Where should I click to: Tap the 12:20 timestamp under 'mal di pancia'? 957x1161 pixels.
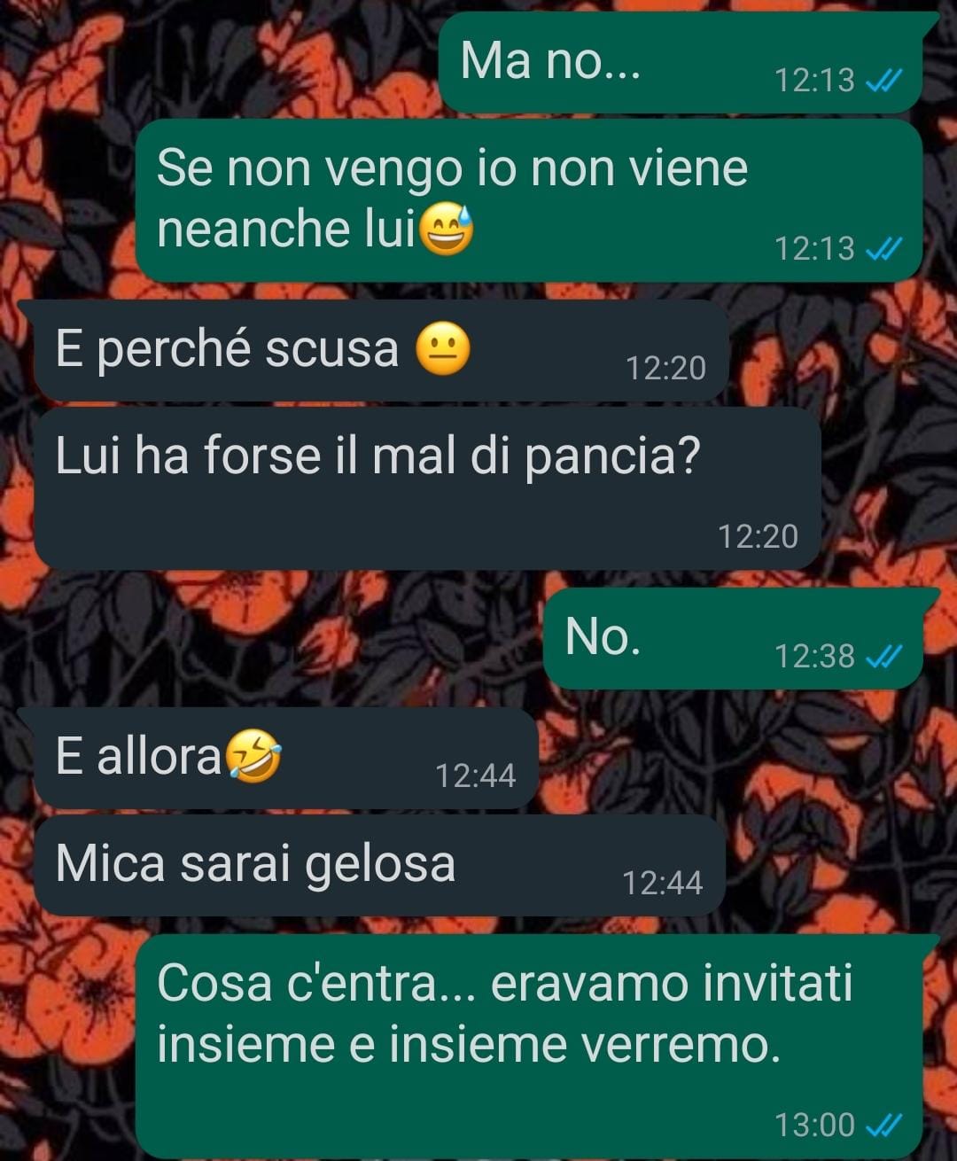758,537
